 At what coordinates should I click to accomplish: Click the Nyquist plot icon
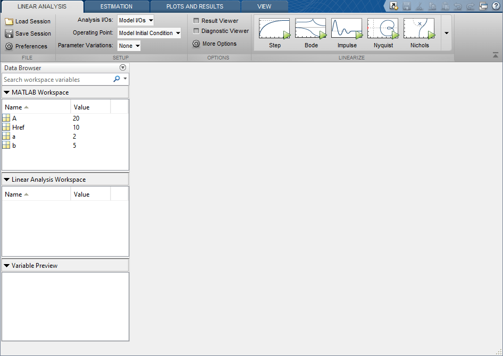pyautogui.click(x=383, y=29)
